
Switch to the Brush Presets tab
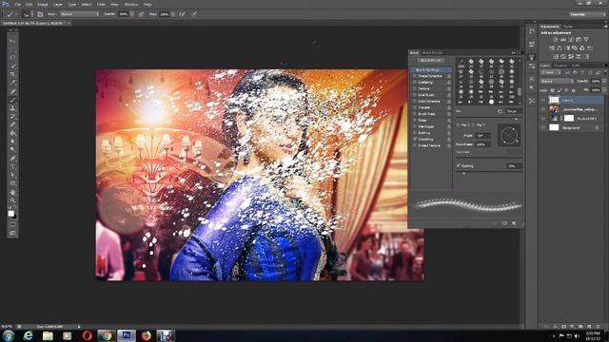click(x=432, y=53)
